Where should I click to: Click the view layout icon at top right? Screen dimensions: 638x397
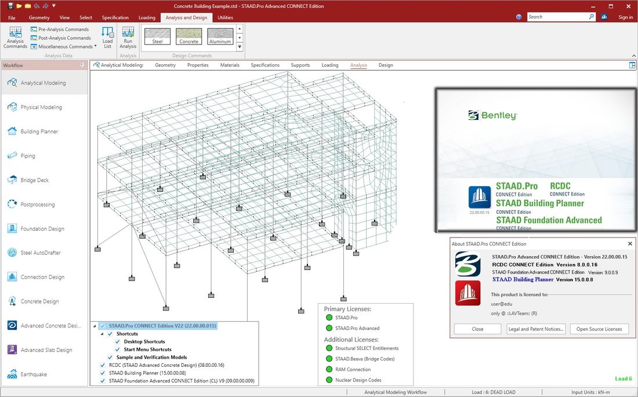coord(632,65)
